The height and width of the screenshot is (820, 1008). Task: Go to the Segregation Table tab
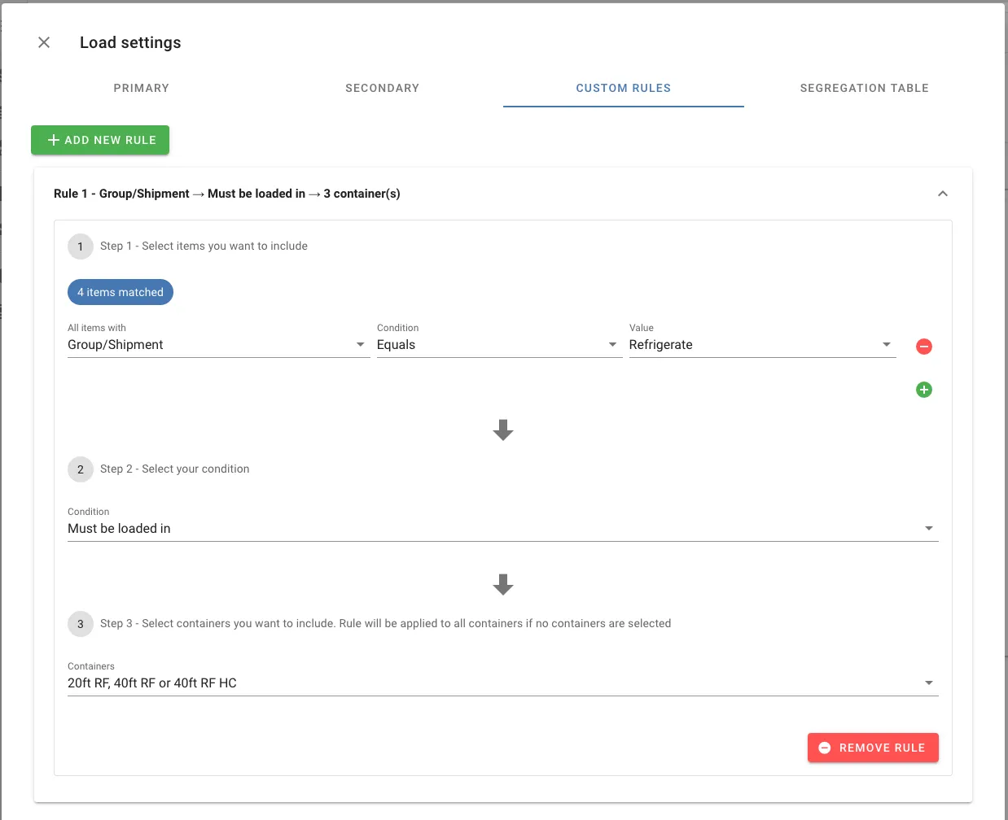(x=864, y=88)
